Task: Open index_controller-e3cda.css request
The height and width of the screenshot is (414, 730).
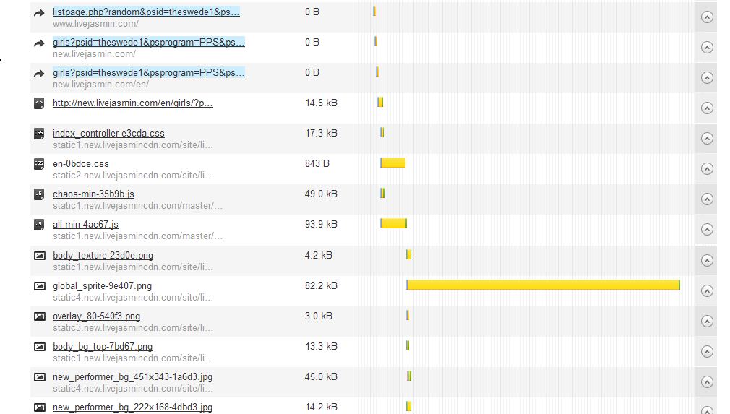Action: point(108,134)
